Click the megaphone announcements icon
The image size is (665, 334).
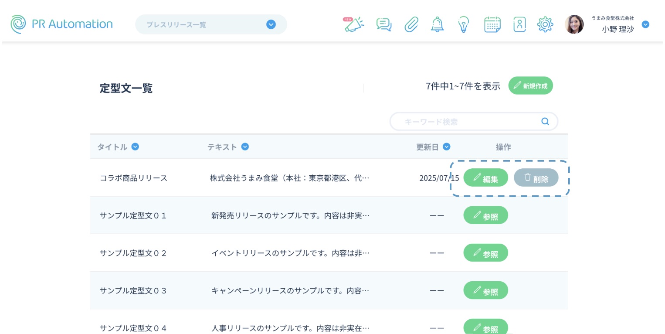tap(354, 24)
